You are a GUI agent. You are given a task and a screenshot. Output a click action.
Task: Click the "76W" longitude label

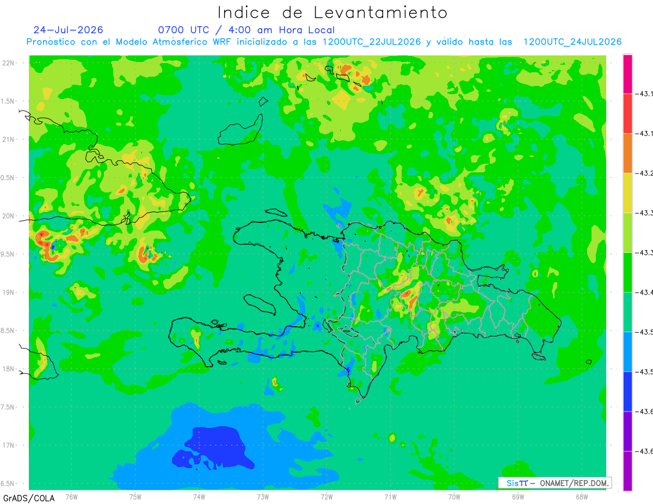point(71,496)
